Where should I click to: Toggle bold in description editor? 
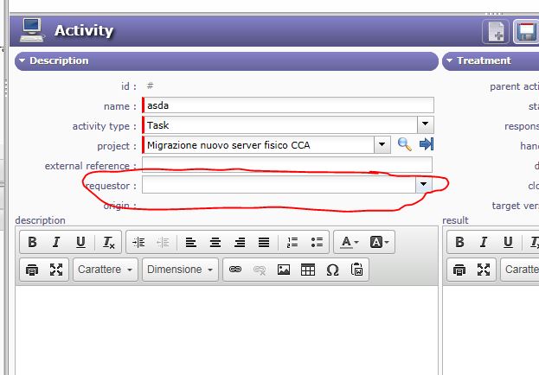(x=32, y=242)
